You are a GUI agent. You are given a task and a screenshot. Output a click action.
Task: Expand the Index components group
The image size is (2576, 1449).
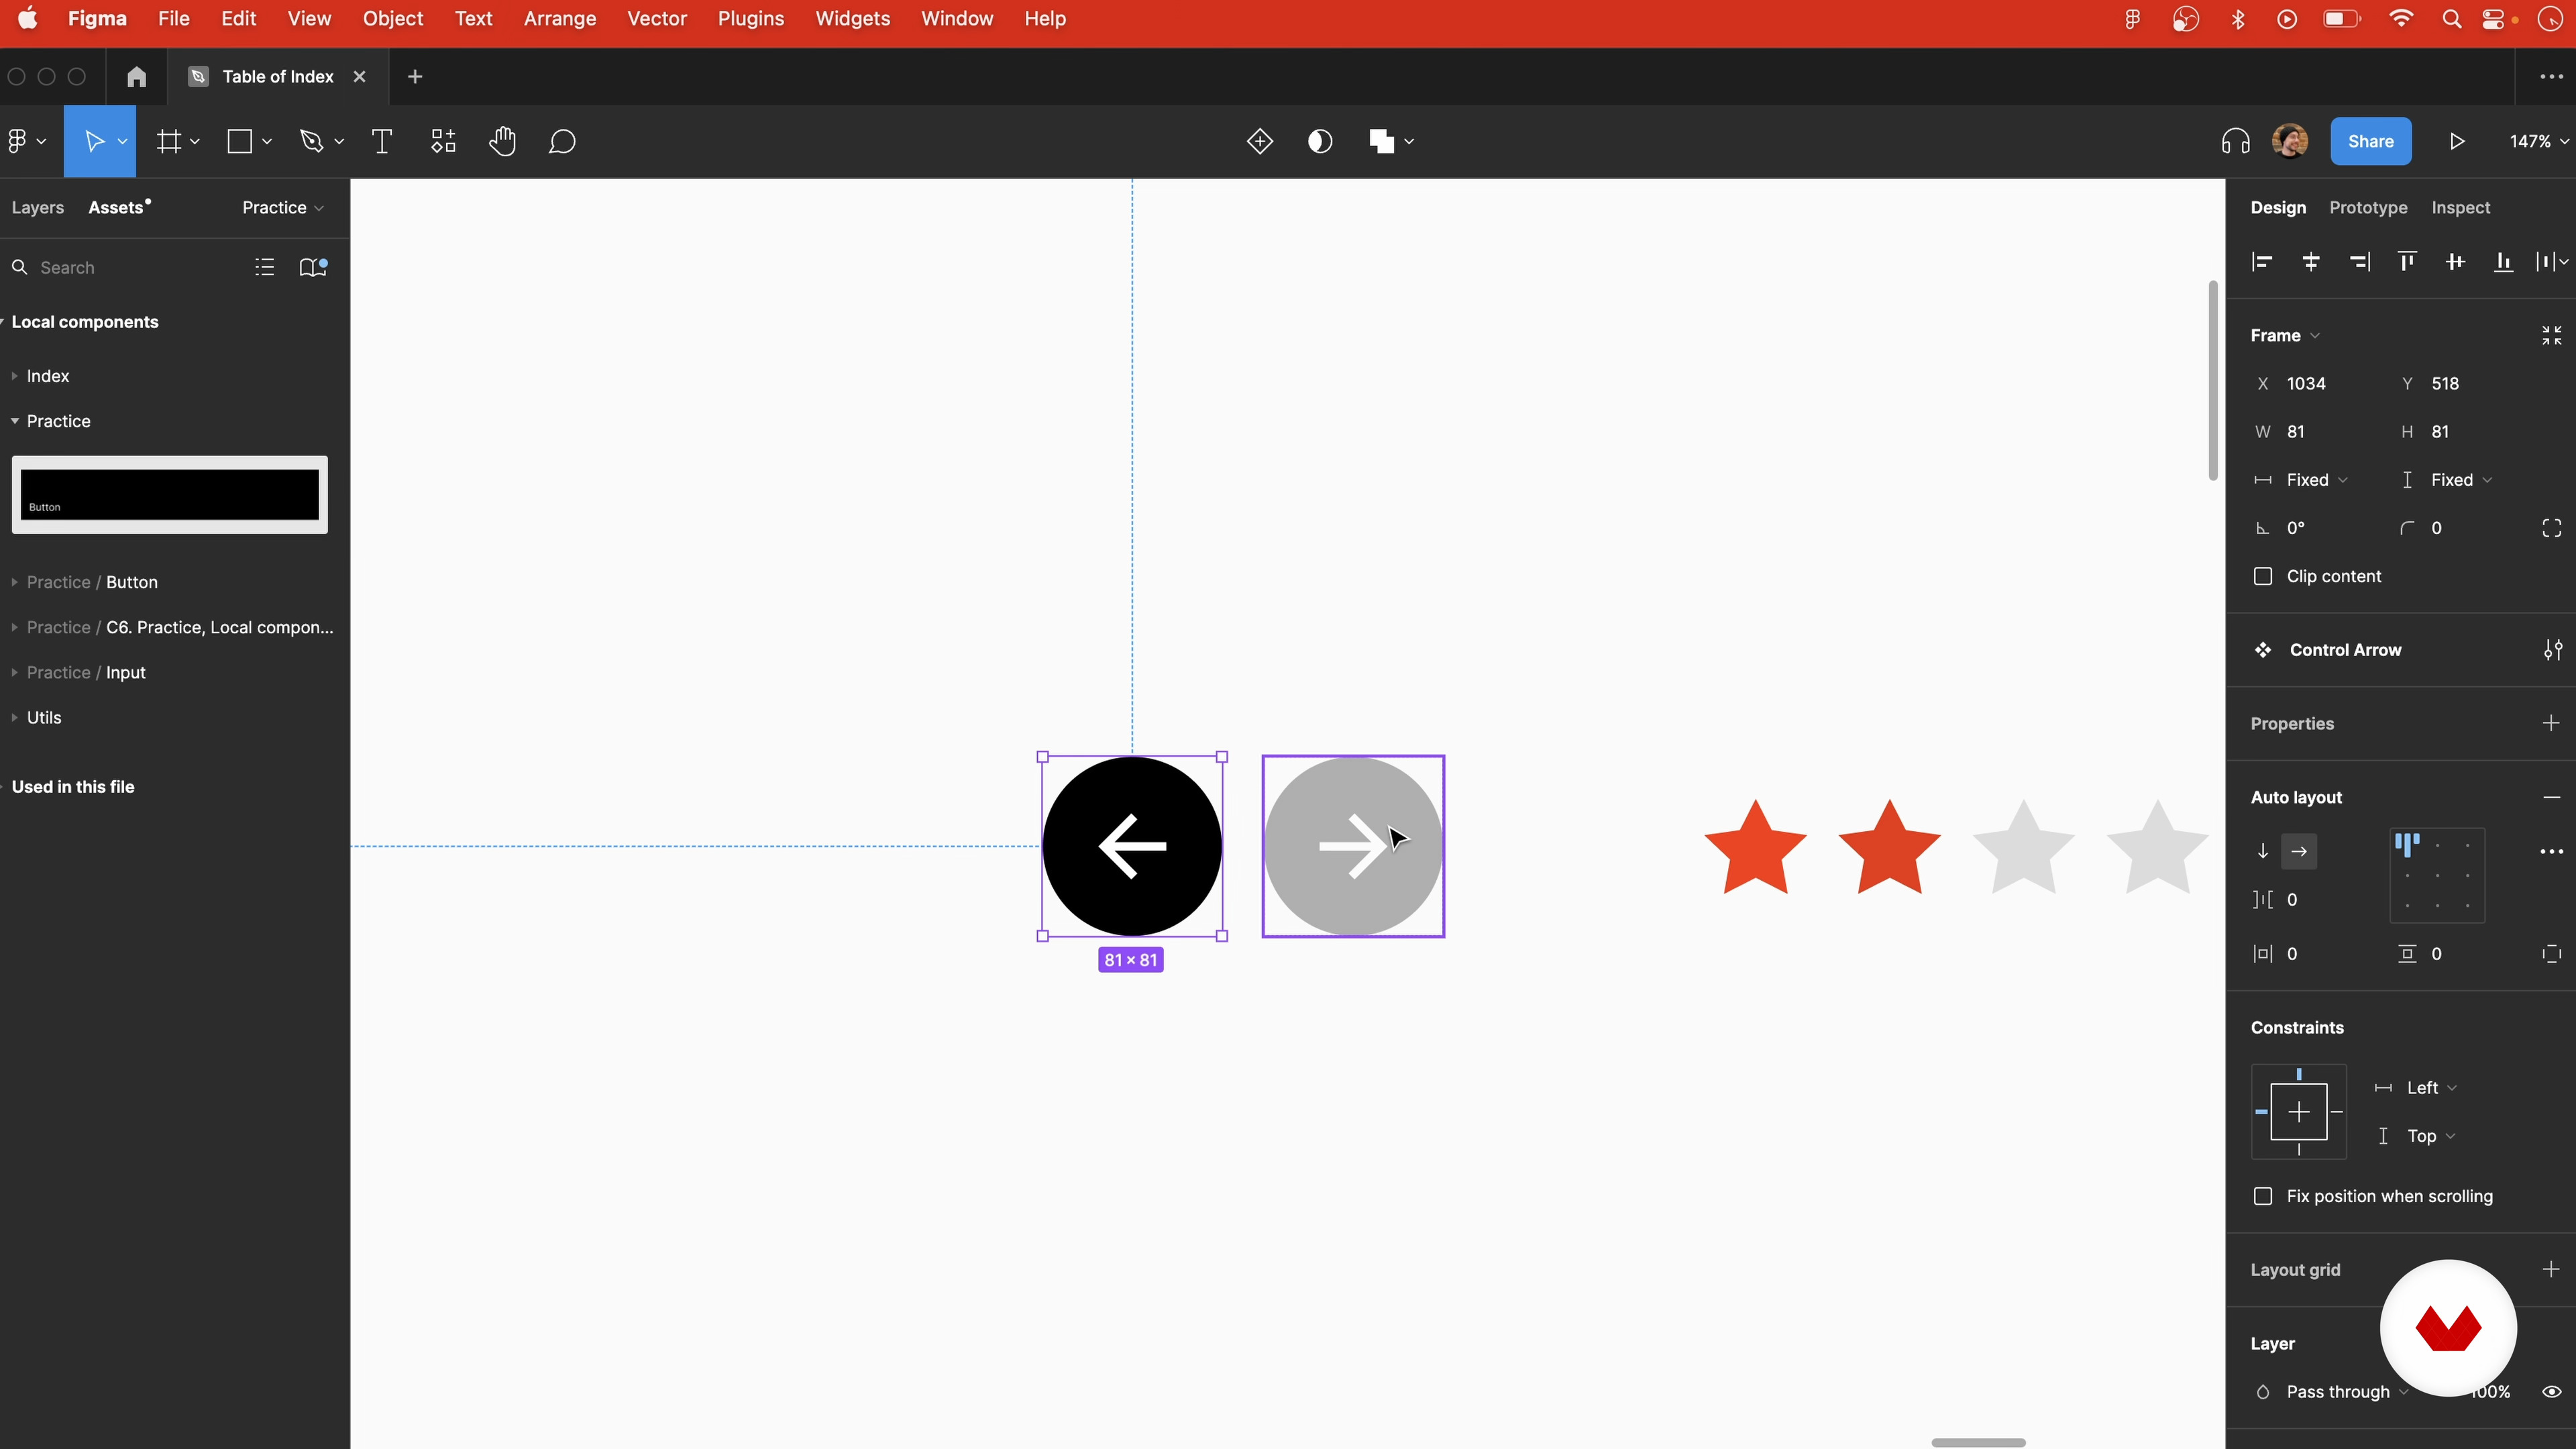coord(14,376)
